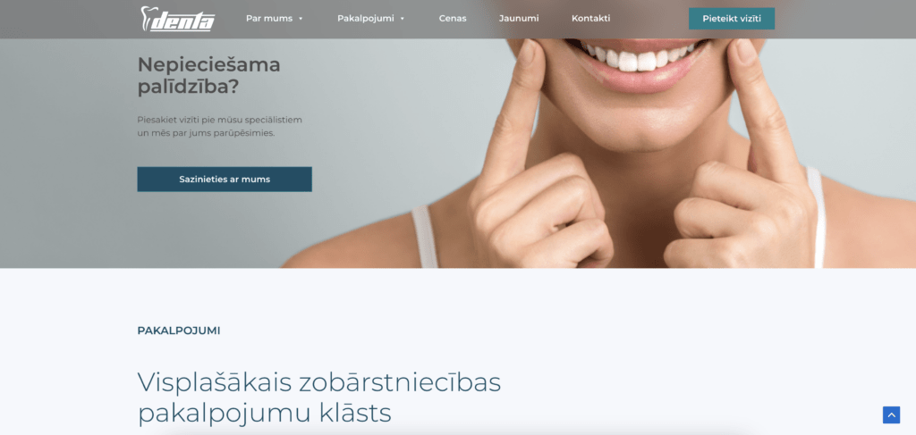Click the Visplašākais zobārstniecības pakalpojumu klāsts heading
The width and height of the screenshot is (916, 435).
pos(319,397)
